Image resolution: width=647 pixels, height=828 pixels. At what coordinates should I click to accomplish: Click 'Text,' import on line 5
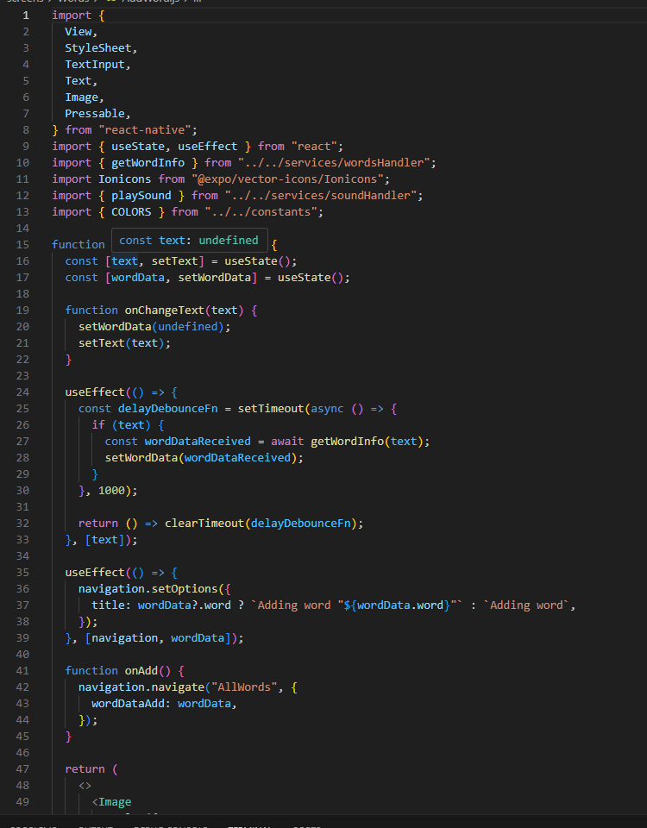81,81
